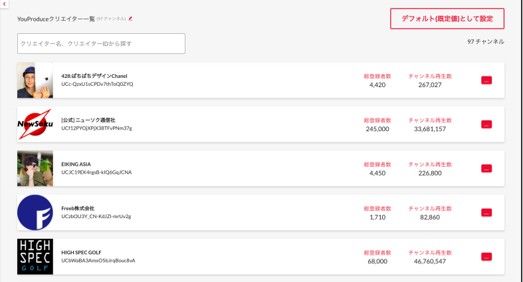The height and width of the screenshot is (282, 523).
Task: Click the デフォルト(既定値)として設定 button
Action: 447,19
